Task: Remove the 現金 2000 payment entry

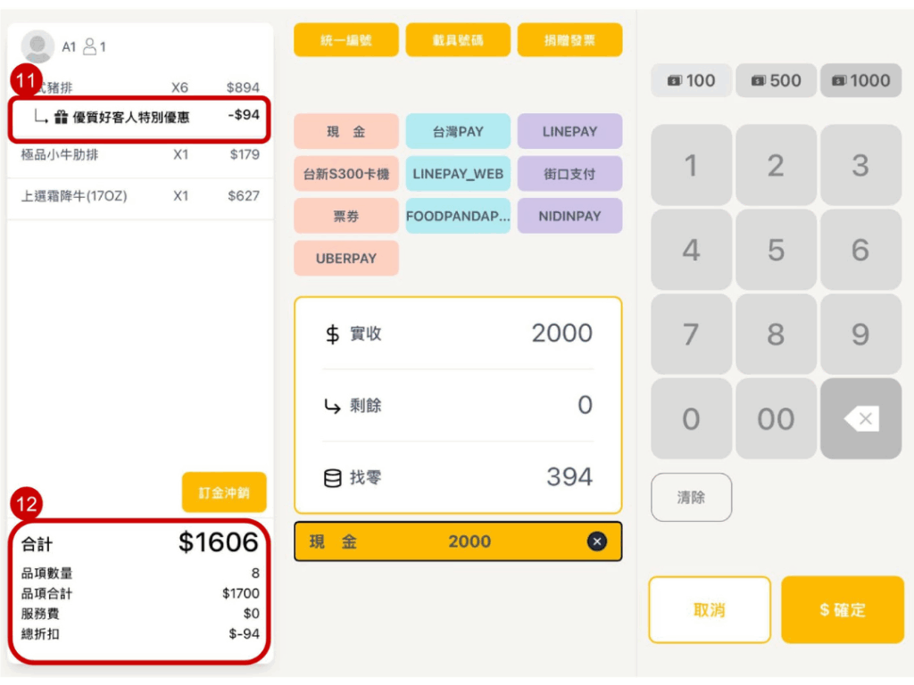Action: click(597, 541)
